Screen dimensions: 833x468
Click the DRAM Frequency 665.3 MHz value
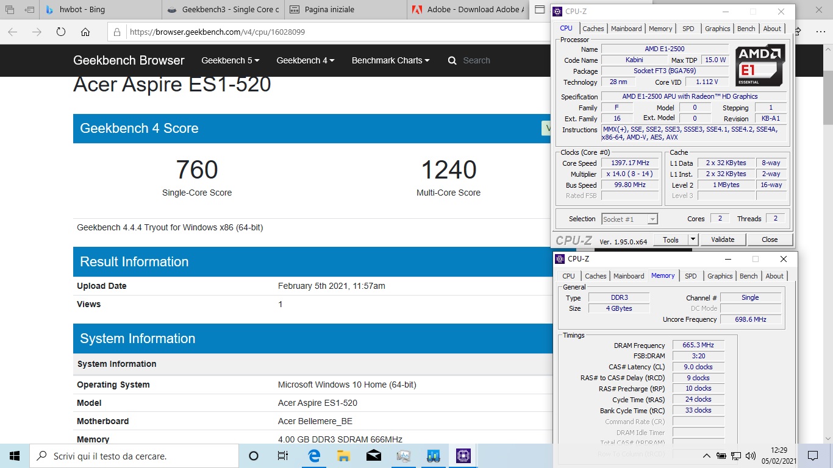point(698,345)
